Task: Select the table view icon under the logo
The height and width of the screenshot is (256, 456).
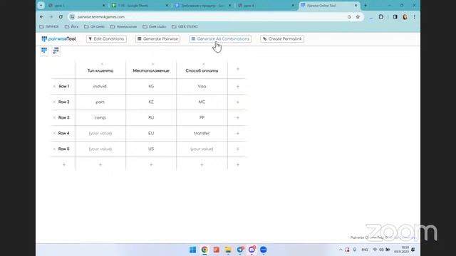Action: click(x=44, y=50)
